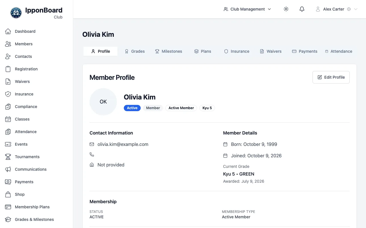The height and width of the screenshot is (228, 366).
Task: Click the Kyu 5 badge
Action: (x=207, y=108)
